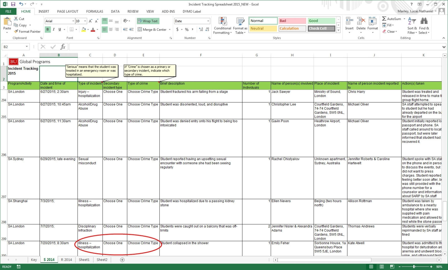Viewport: 448px width, 270px height.
Task: Click inside the formula bar
Action: click(x=195, y=46)
